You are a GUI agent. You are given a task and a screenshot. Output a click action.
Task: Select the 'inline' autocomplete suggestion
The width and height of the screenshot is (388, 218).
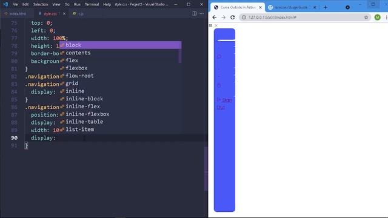coord(120,91)
